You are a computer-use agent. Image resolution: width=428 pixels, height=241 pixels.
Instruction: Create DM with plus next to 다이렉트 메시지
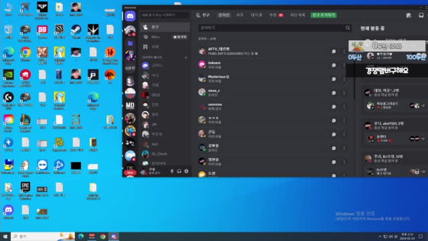click(186, 58)
